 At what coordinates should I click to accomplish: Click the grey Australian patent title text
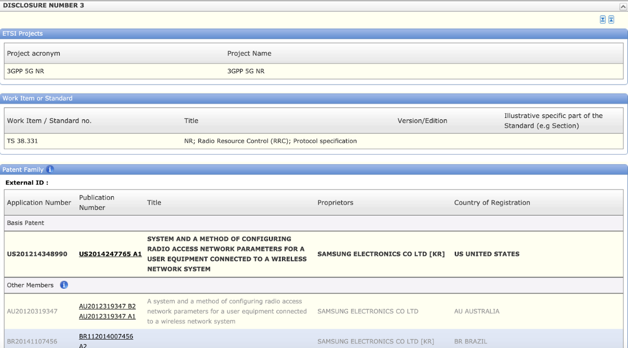[227, 311]
